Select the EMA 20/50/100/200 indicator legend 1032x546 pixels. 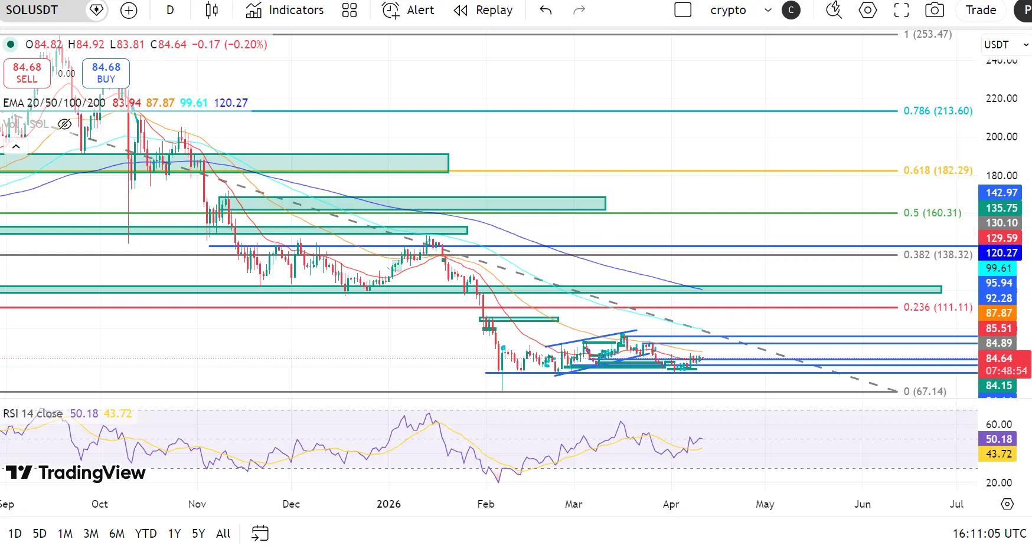54,103
